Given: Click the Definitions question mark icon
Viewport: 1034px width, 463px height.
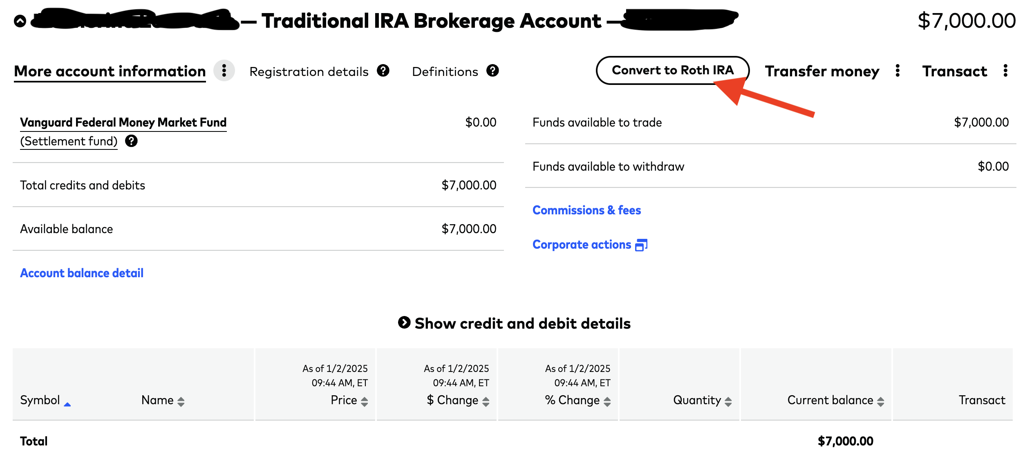Looking at the screenshot, I should (x=492, y=71).
